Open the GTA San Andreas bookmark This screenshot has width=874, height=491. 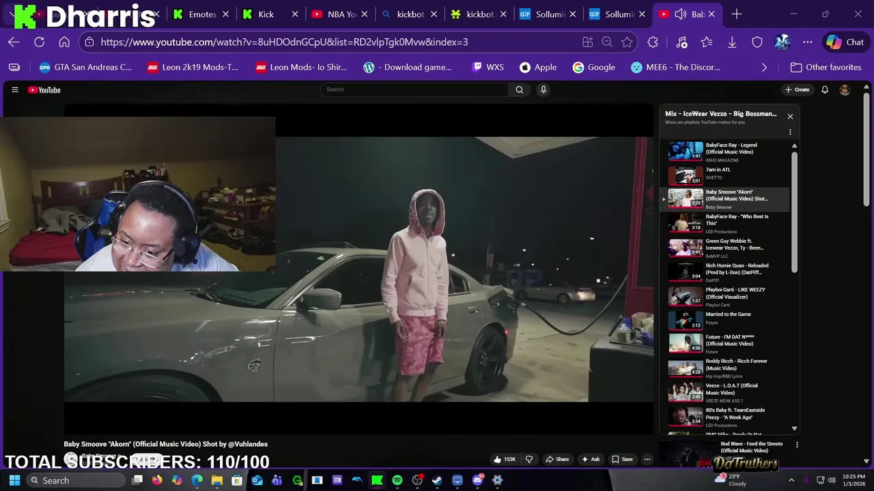[x=85, y=68]
